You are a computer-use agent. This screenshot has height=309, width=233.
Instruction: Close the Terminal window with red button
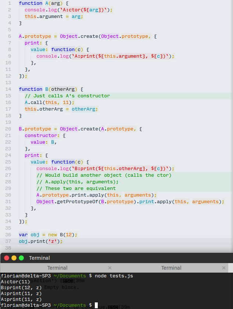(x=7, y=258)
